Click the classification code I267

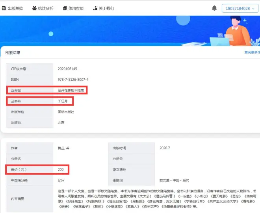coord(62,180)
